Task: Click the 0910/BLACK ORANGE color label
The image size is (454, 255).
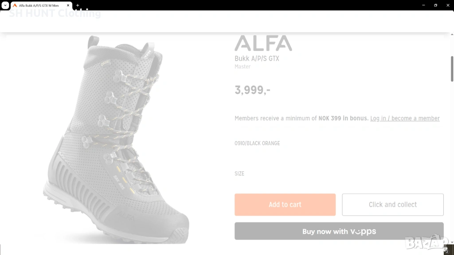Action: click(257, 143)
